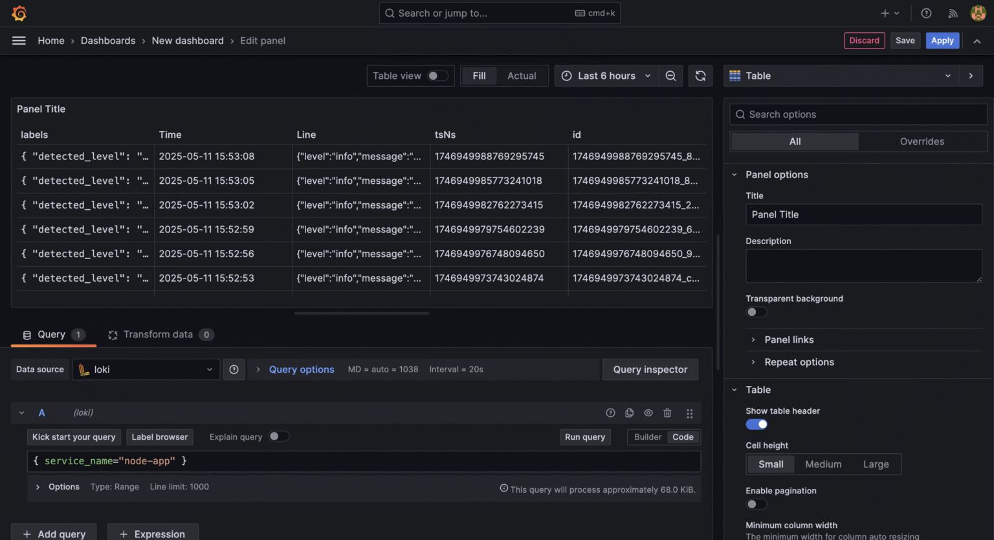Click the Run query button
The width and height of the screenshot is (994, 540).
pos(585,437)
